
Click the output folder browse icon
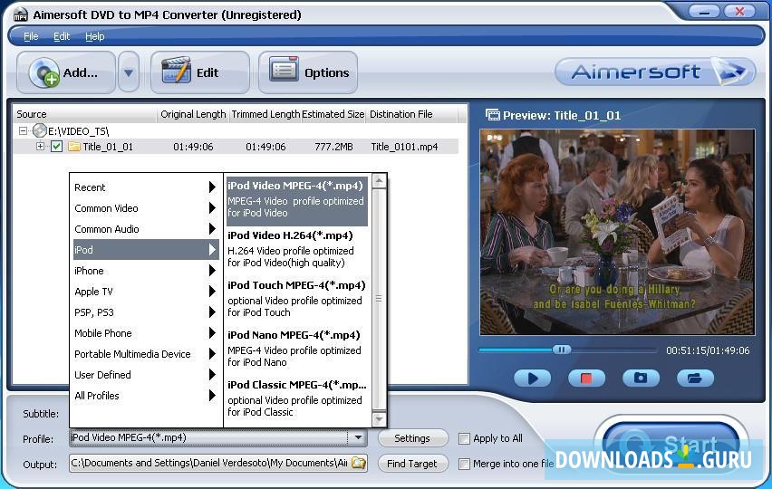(x=359, y=464)
